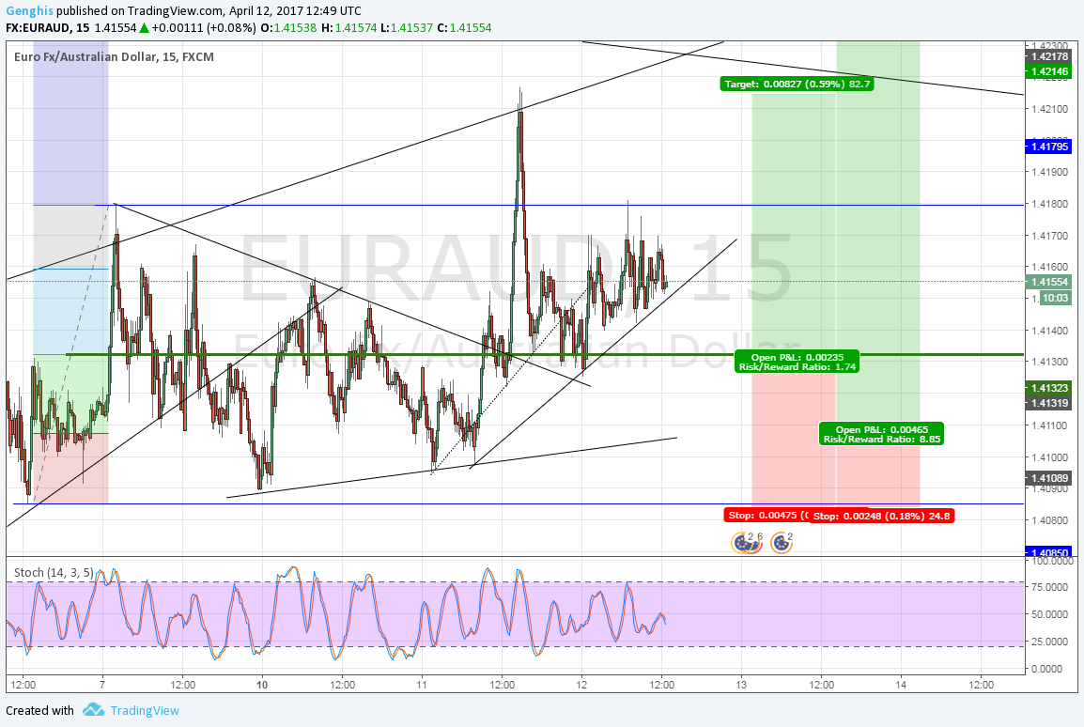This screenshot has height=727, width=1084.
Task: Select the Stop: 0.00475 red label
Action: (766, 515)
